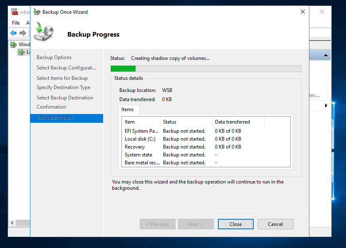
Task: Select the Local disk (C:) row
Action: click(x=140, y=139)
